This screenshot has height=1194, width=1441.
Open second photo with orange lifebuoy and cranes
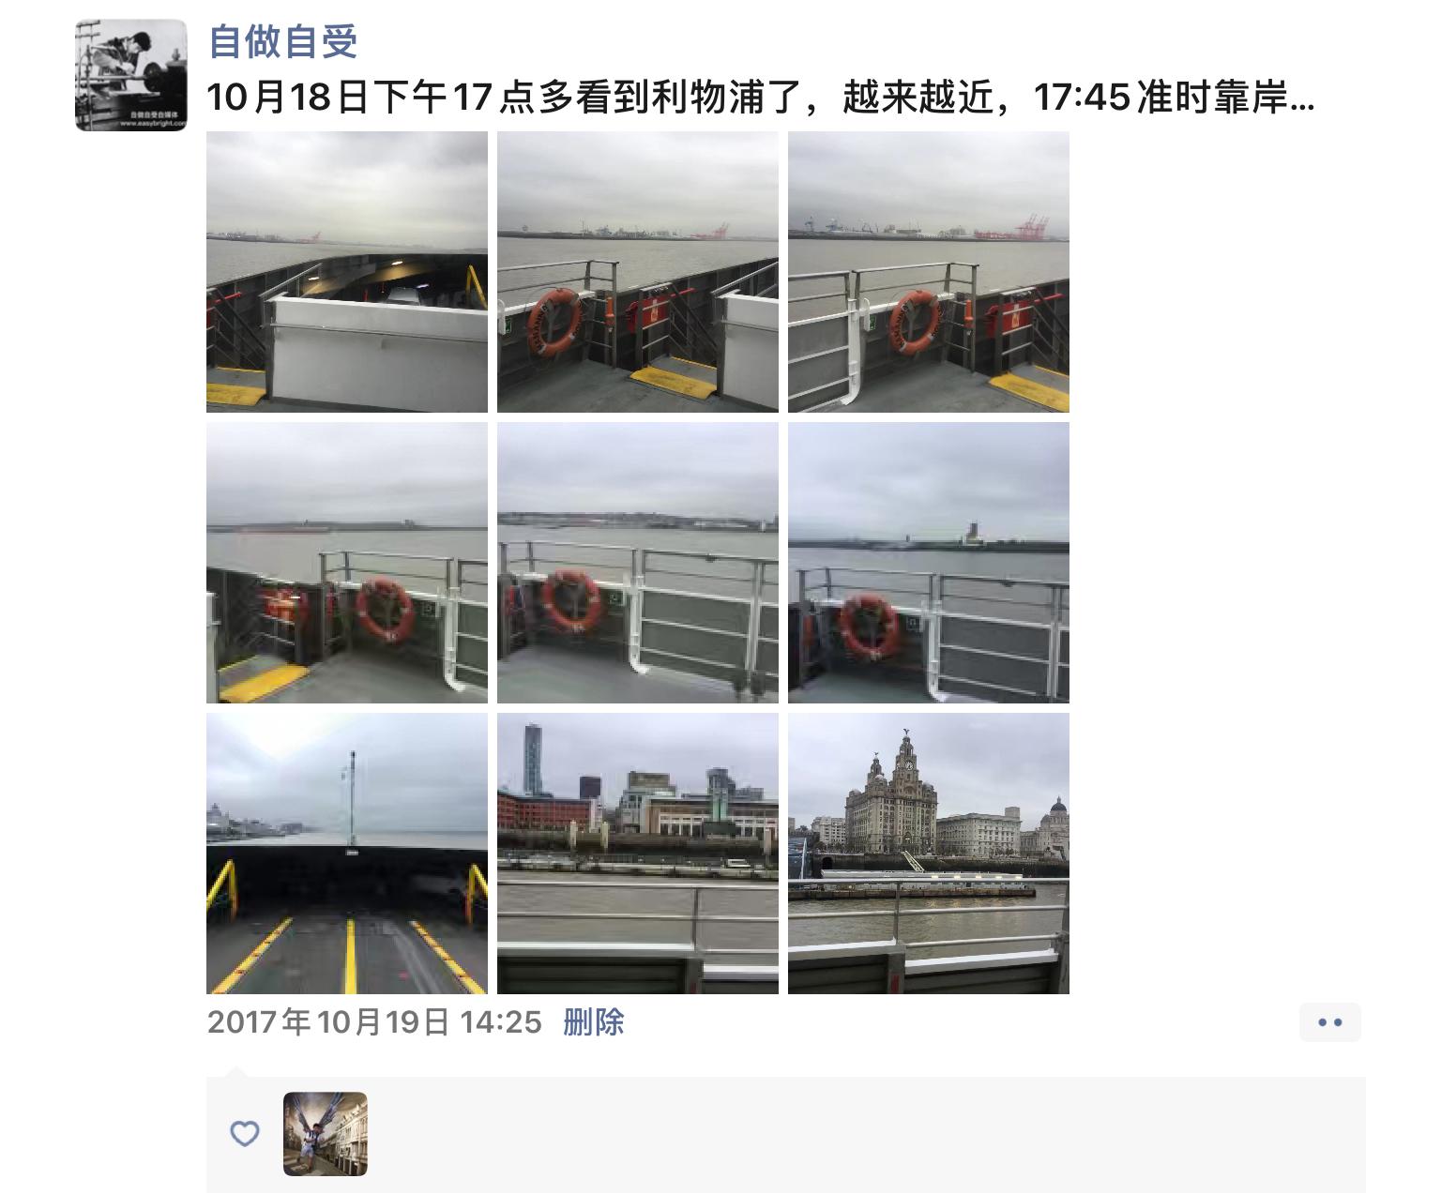tap(638, 272)
